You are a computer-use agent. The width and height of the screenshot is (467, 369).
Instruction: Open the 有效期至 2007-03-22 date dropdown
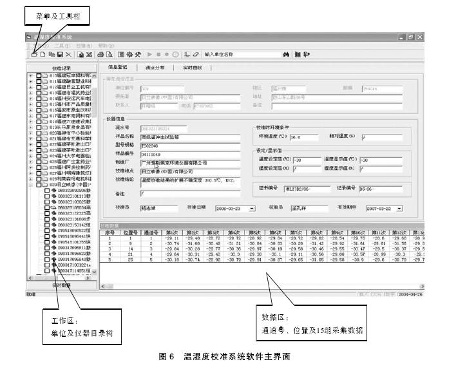click(399, 209)
